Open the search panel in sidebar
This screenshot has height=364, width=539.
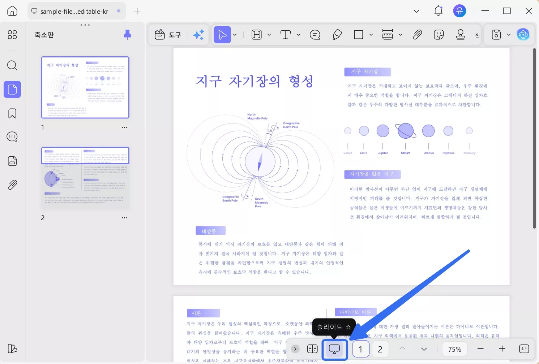click(x=12, y=65)
